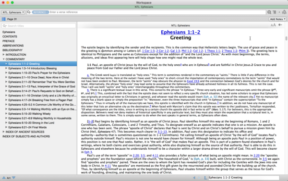Select Ephesians 2:11-22 Remember That You Were Gentiles

(x=41, y=82)
